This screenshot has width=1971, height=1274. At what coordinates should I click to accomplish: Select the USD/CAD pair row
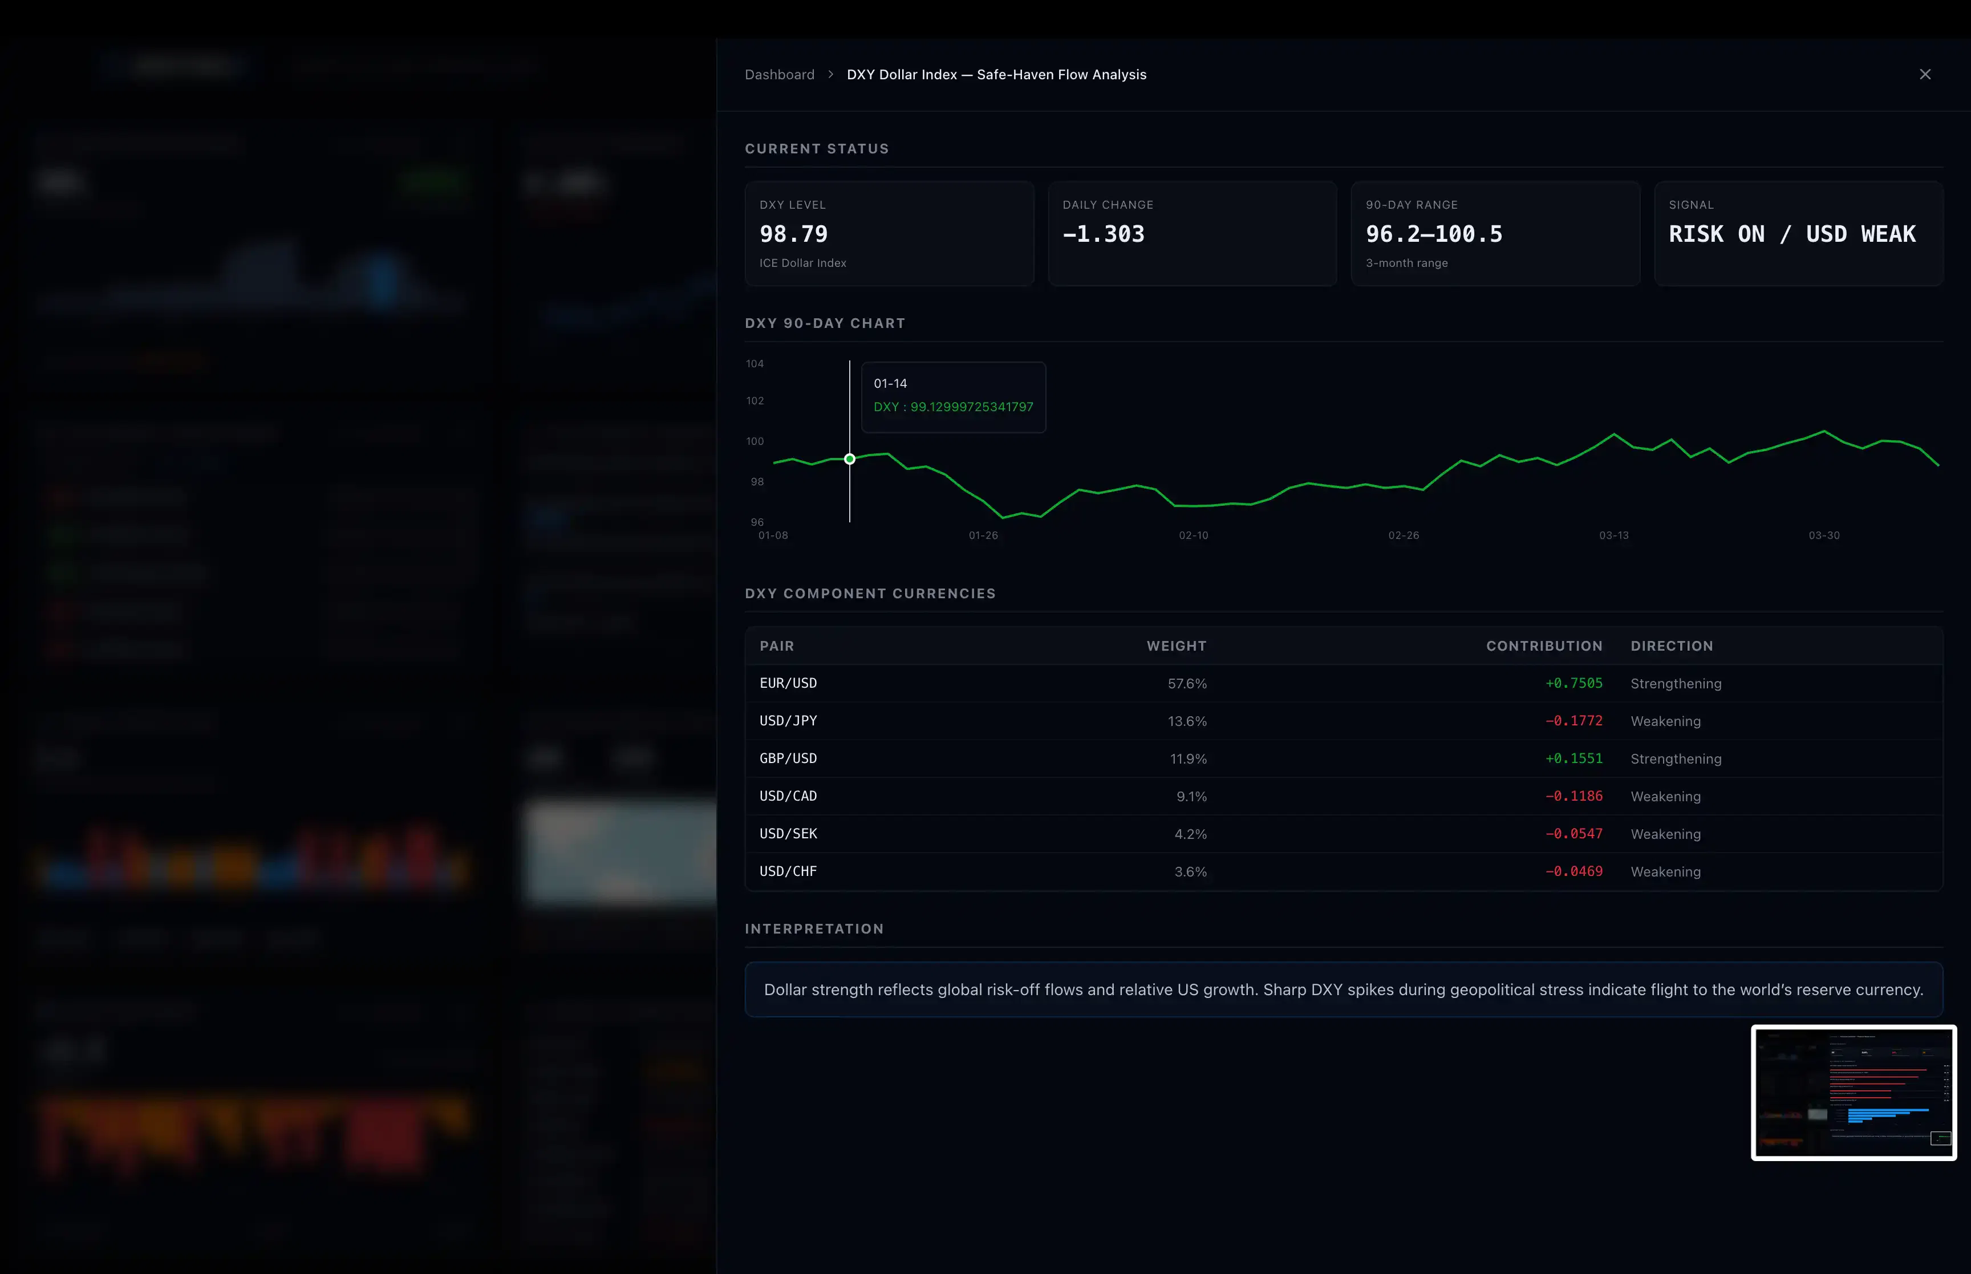tap(1343, 797)
